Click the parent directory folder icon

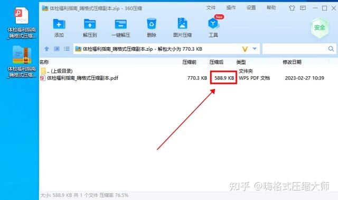(x=43, y=70)
